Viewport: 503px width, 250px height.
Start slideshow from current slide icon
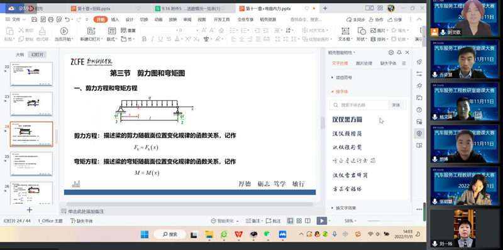[64, 31]
